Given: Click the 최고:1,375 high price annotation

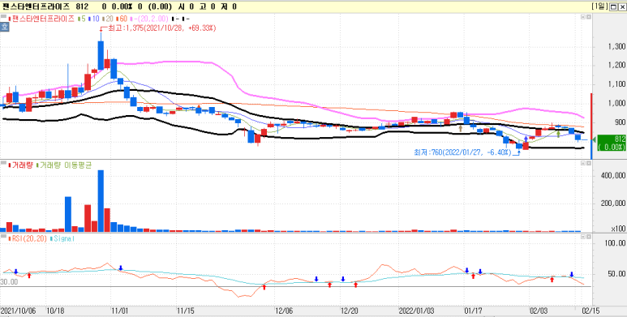Looking at the screenshot, I should click(158, 28).
